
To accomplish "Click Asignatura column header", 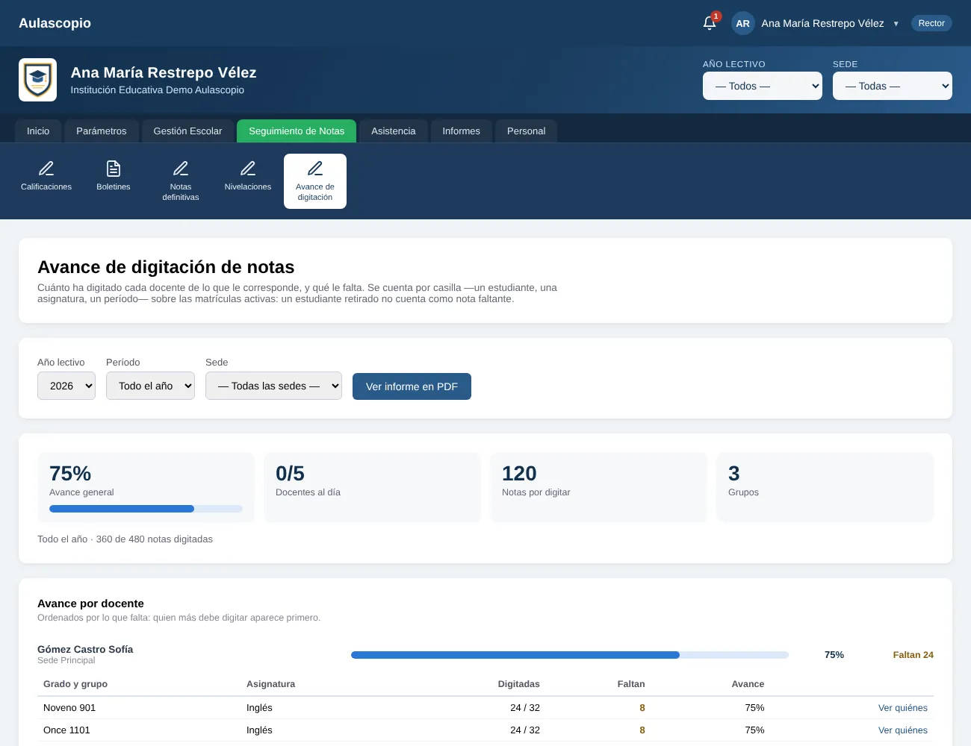I will (x=270, y=684).
